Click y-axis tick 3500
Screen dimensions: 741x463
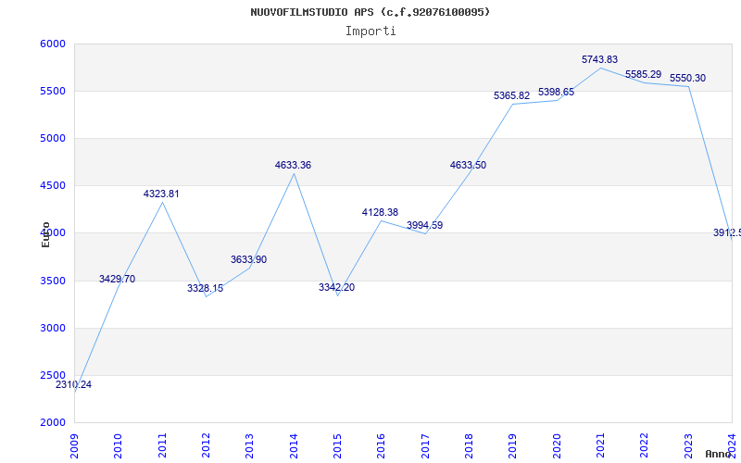pos(52,282)
